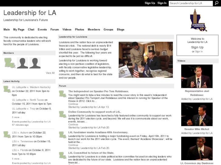Screen dimensions: 221x165
Task: Open UL Lafayette v. Troy event
Action: click(x=23, y=109)
